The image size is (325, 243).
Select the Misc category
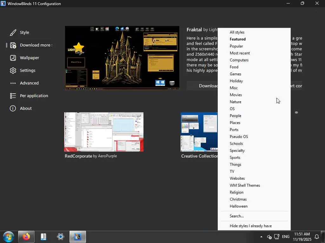coord(254,88)
